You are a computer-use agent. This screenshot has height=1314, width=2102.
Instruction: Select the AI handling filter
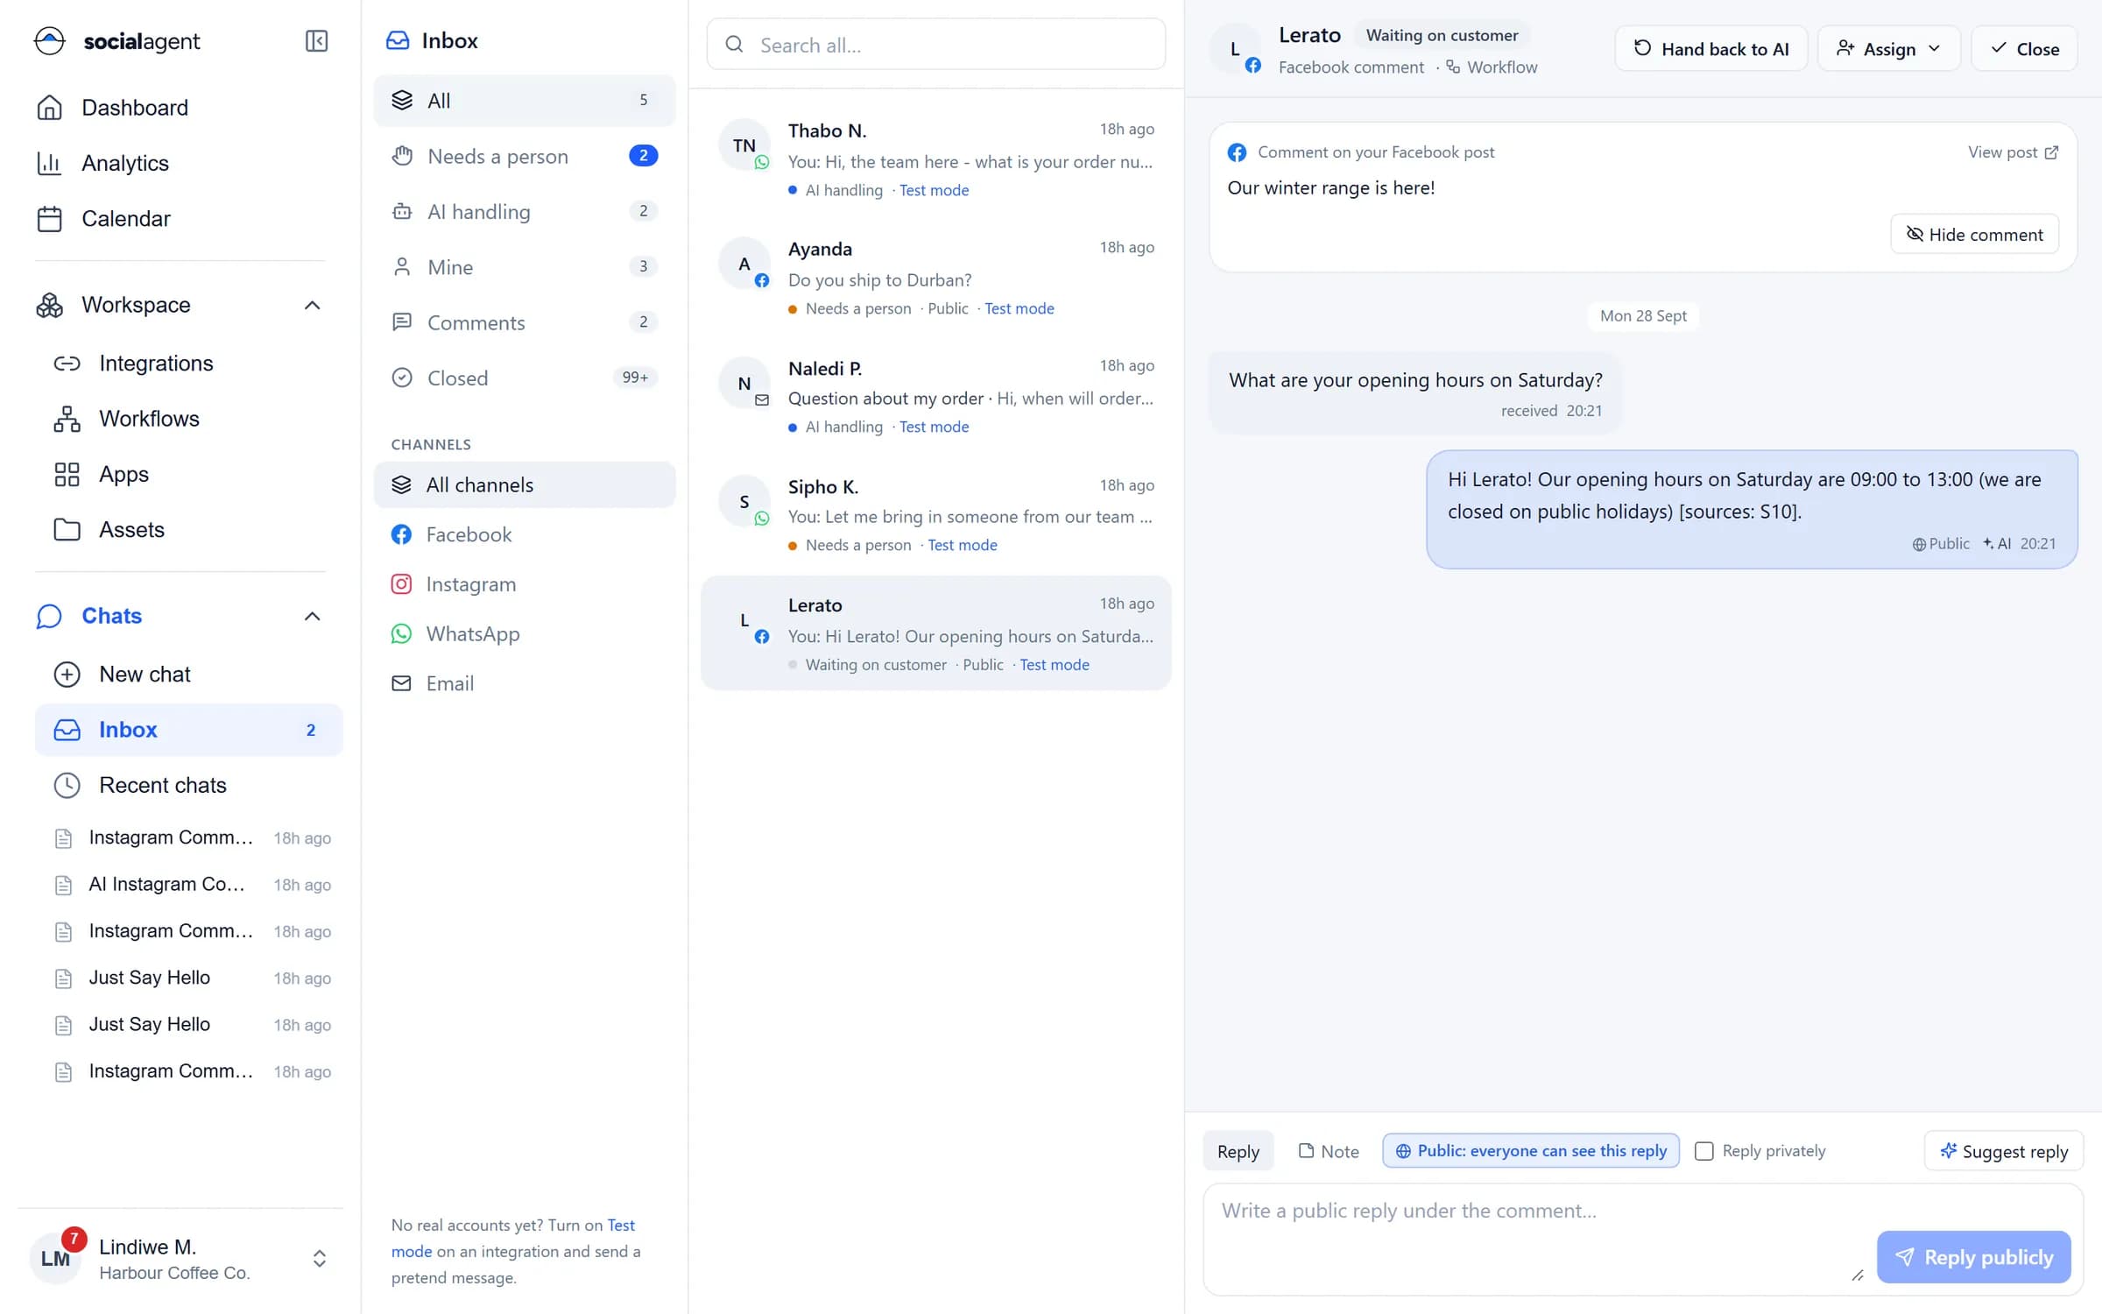[525, 211]
